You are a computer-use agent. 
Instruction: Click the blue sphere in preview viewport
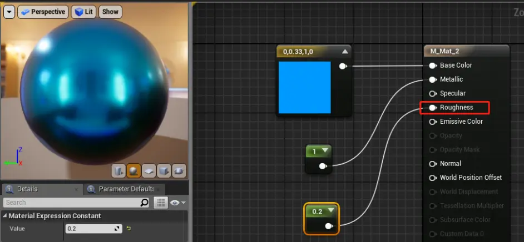coord(95,92)
